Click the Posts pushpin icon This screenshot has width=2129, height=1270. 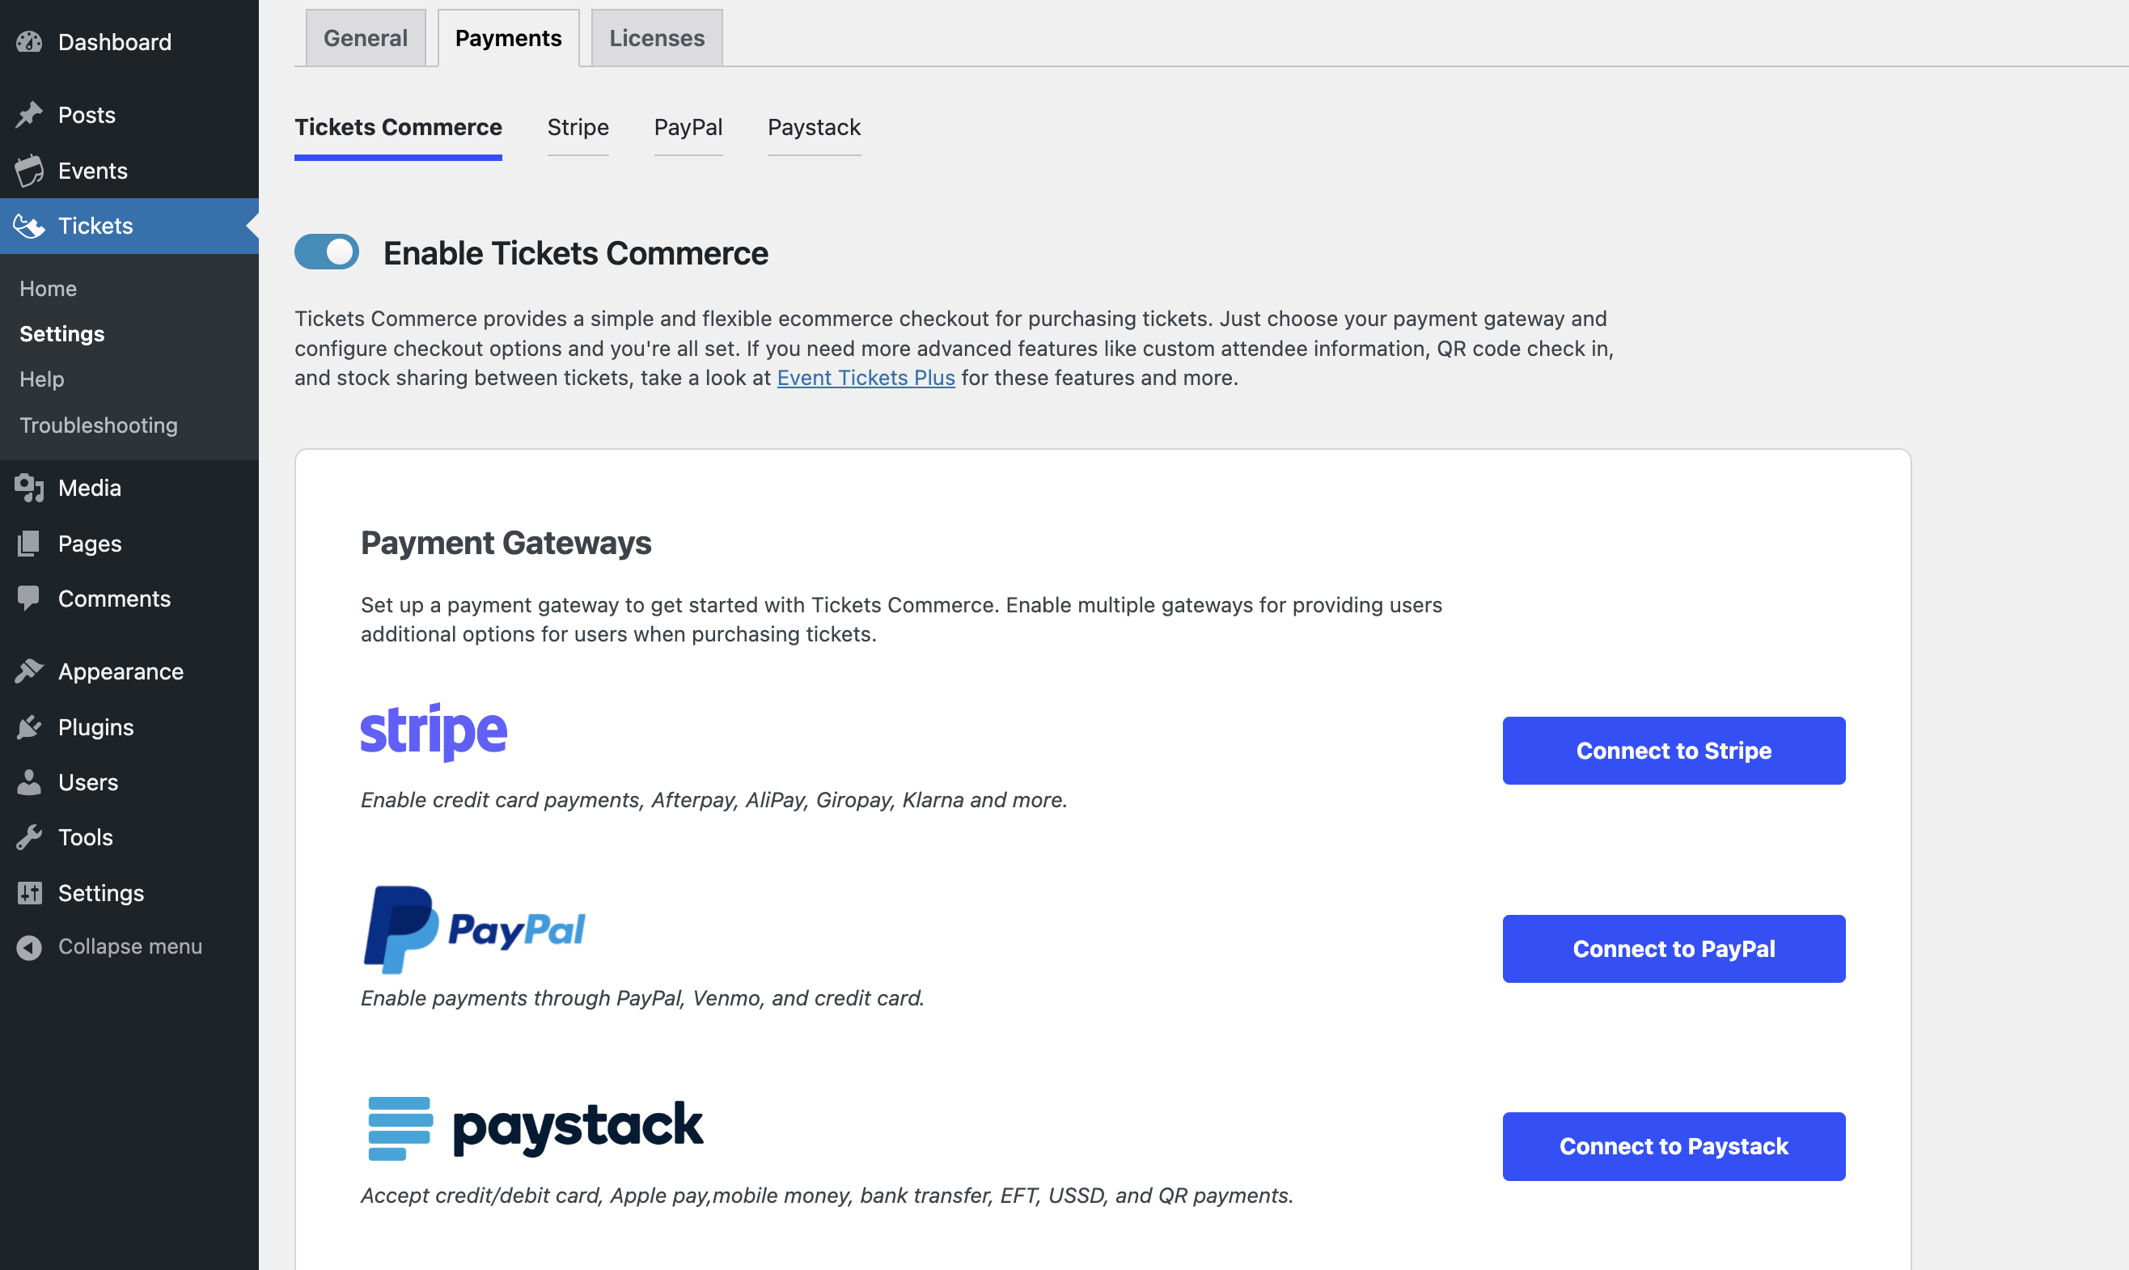[x=29, y=115]
